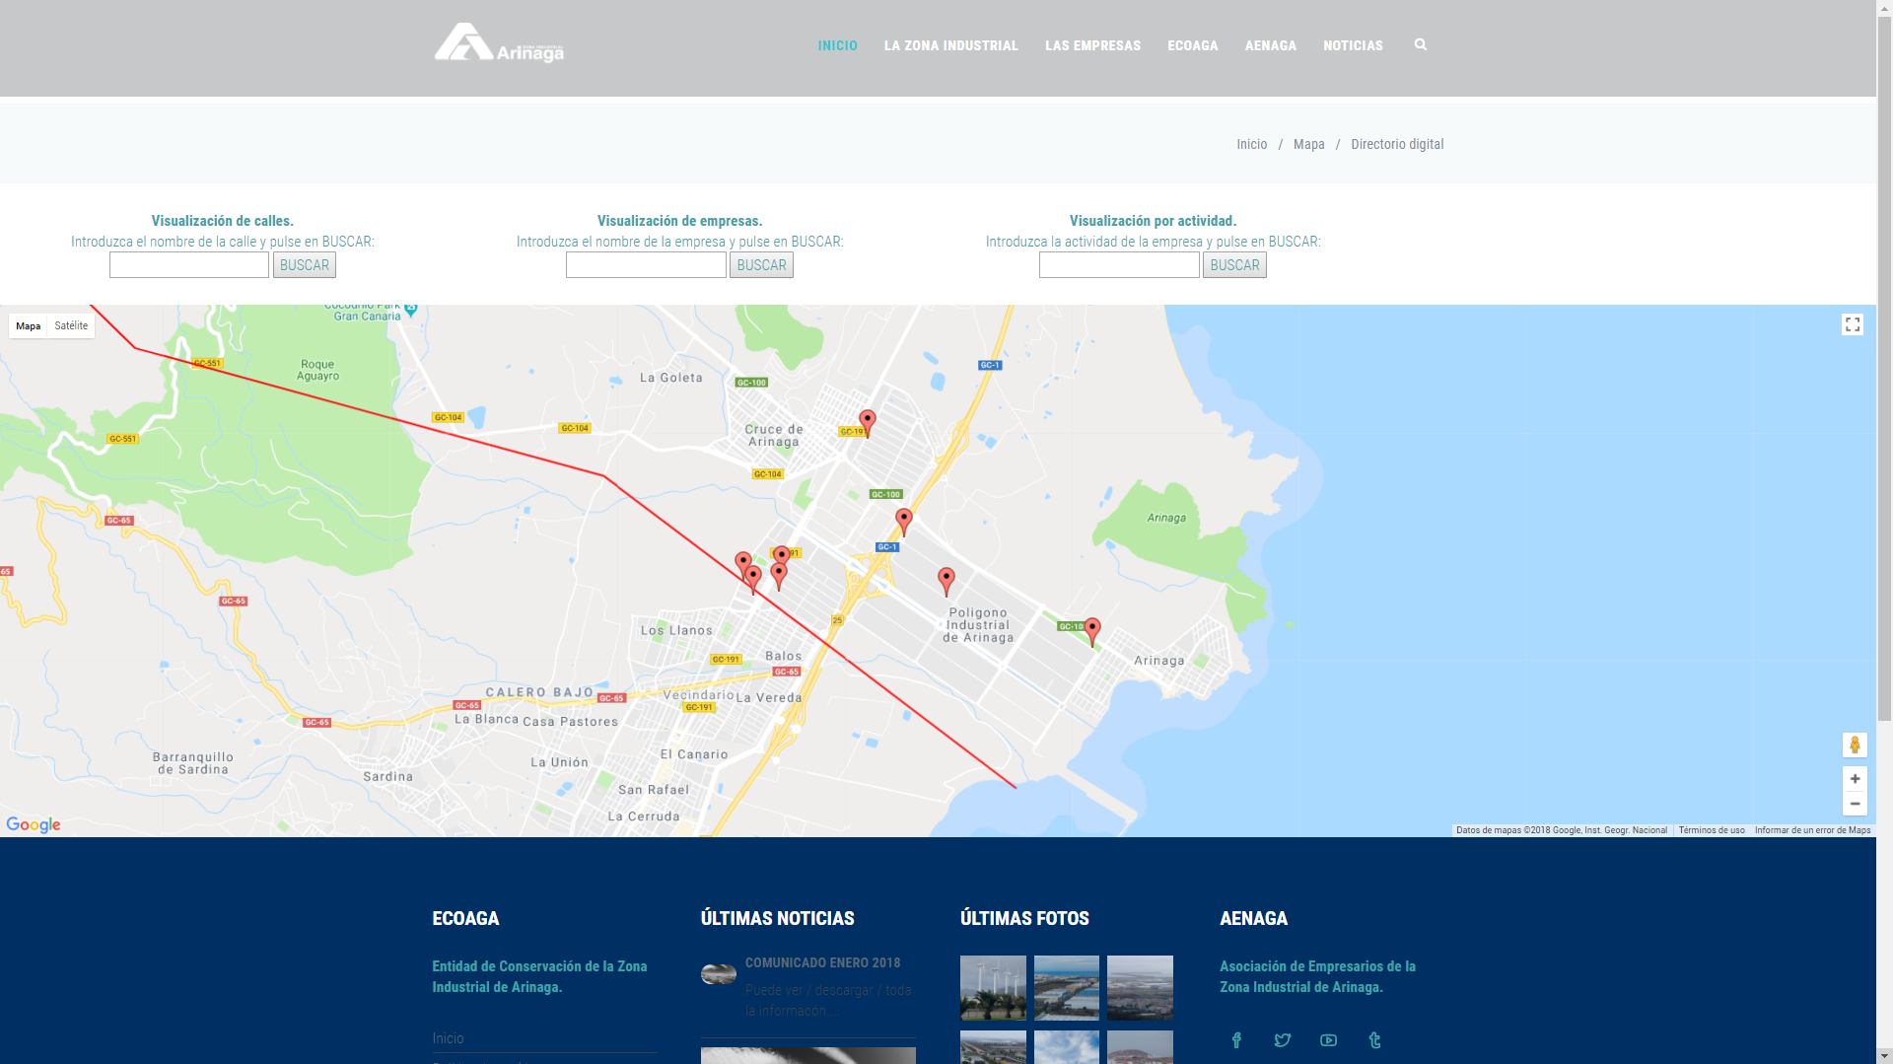Zoom out the map with minus button
Viewport: 1893px width, 1064px height.
tap(1854, 804)
